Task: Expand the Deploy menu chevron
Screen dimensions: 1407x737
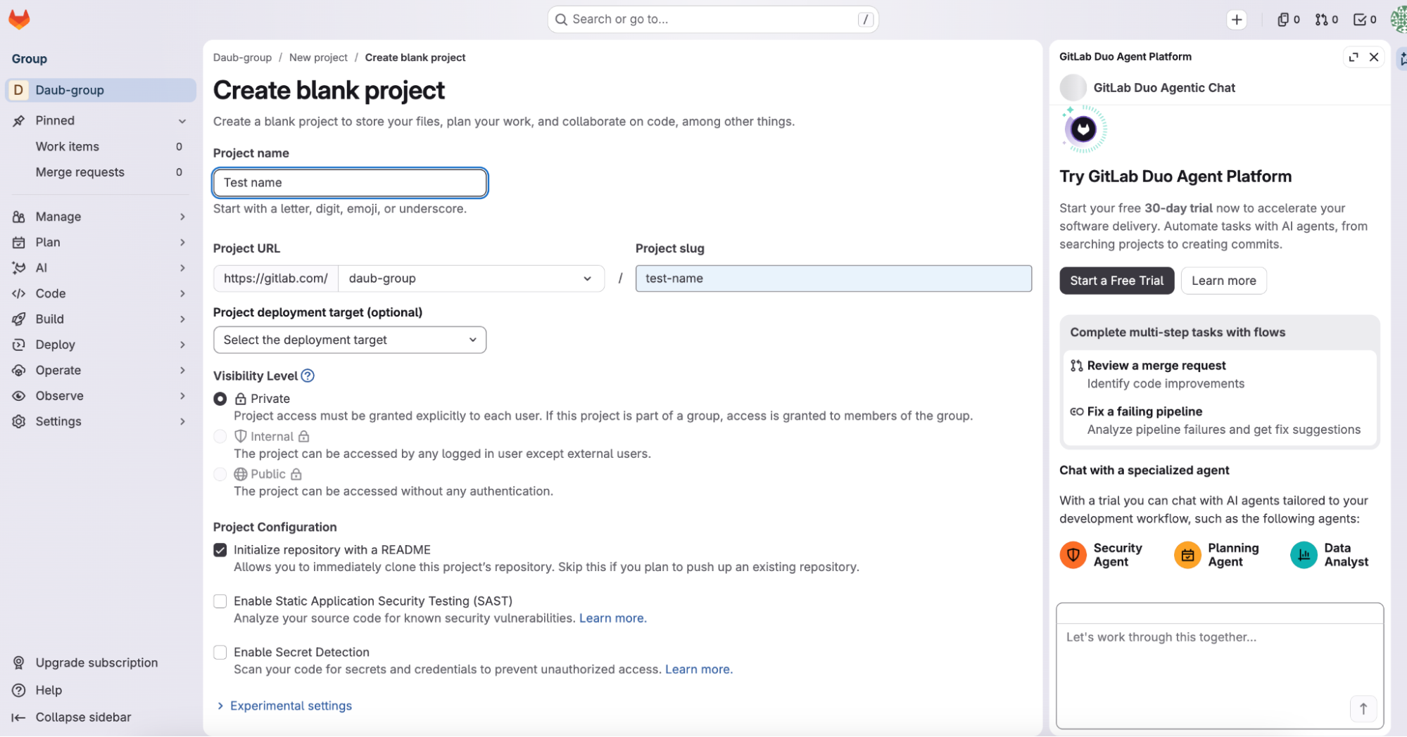Action: (182, 345)
